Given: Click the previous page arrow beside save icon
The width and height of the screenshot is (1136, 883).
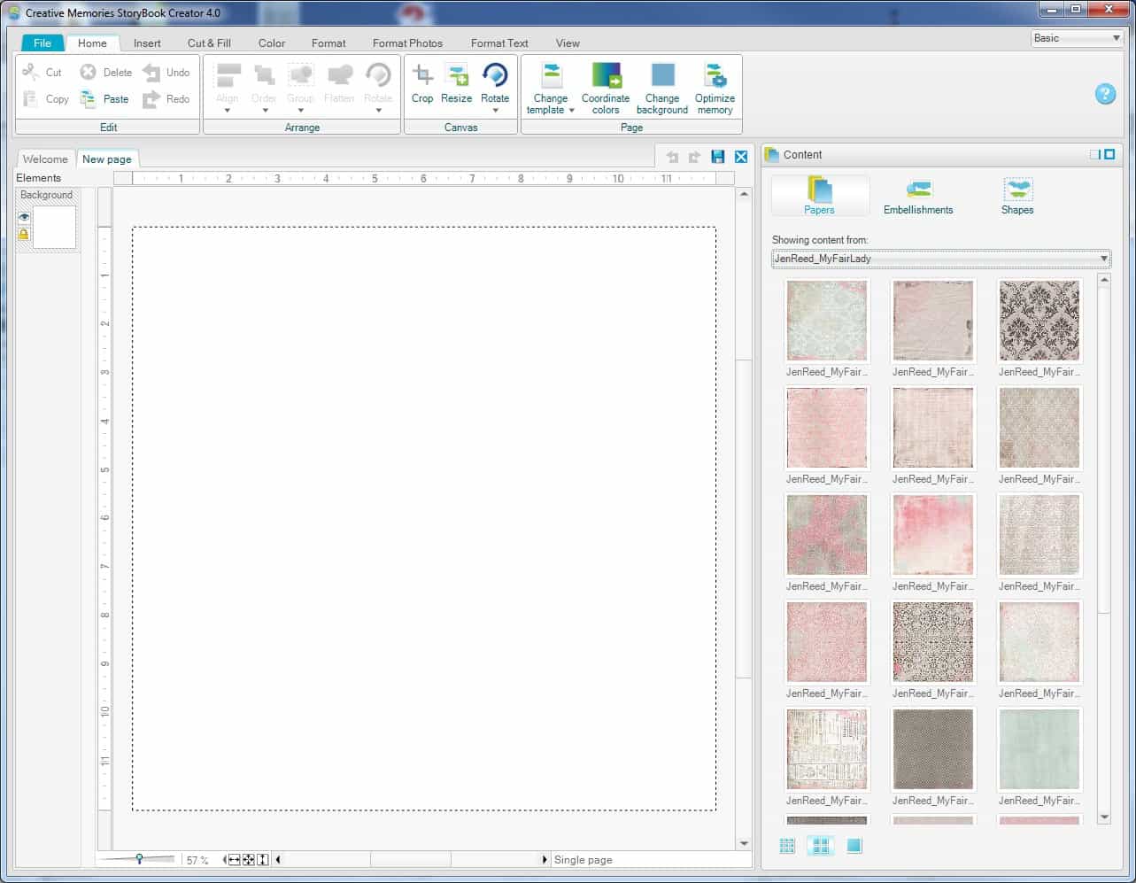Looking at the screenshot, I should (x=672, y=157).
